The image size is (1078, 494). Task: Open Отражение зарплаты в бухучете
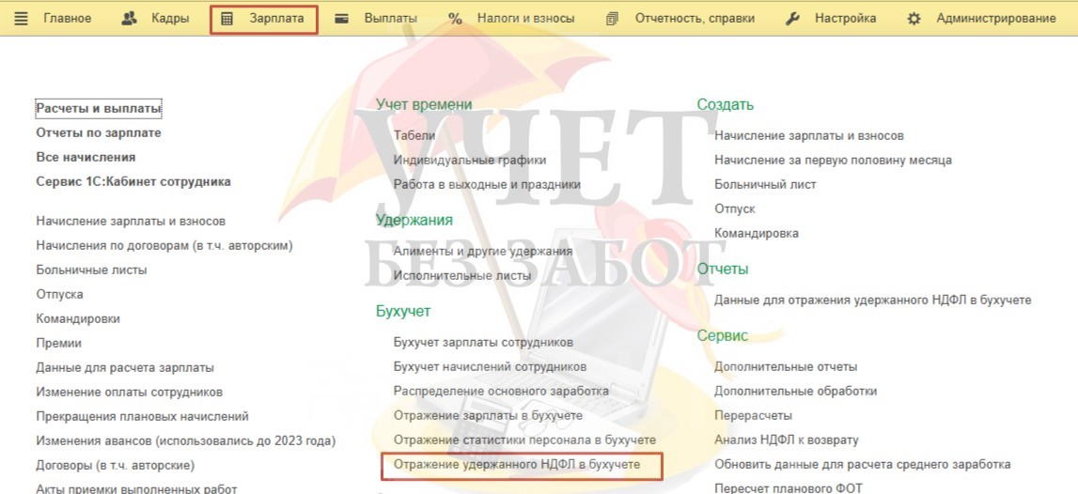[x=488, y=416]
